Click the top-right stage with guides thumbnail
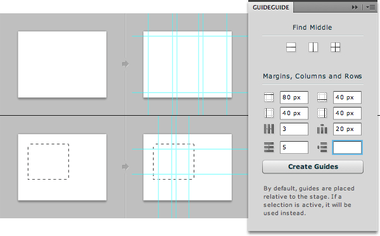 (187, 65)
